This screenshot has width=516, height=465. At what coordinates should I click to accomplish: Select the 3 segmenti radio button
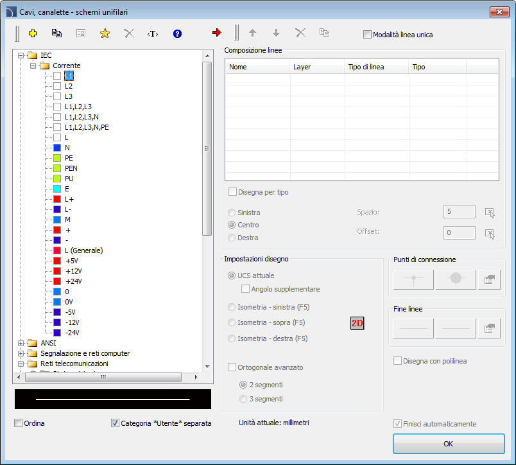click(x=243, y=399)
